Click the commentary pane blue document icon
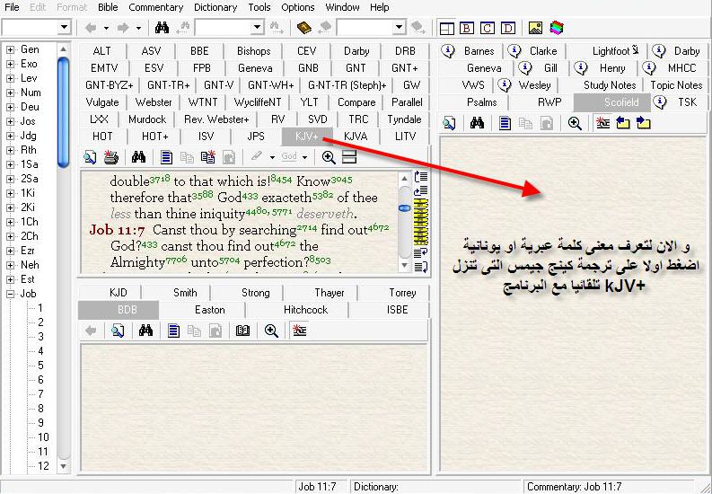The image size is (712, 494). point(505,123)
